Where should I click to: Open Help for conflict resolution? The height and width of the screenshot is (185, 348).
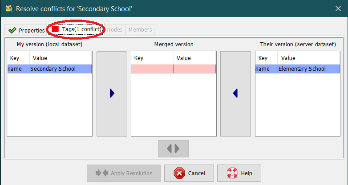pos(240,173)
